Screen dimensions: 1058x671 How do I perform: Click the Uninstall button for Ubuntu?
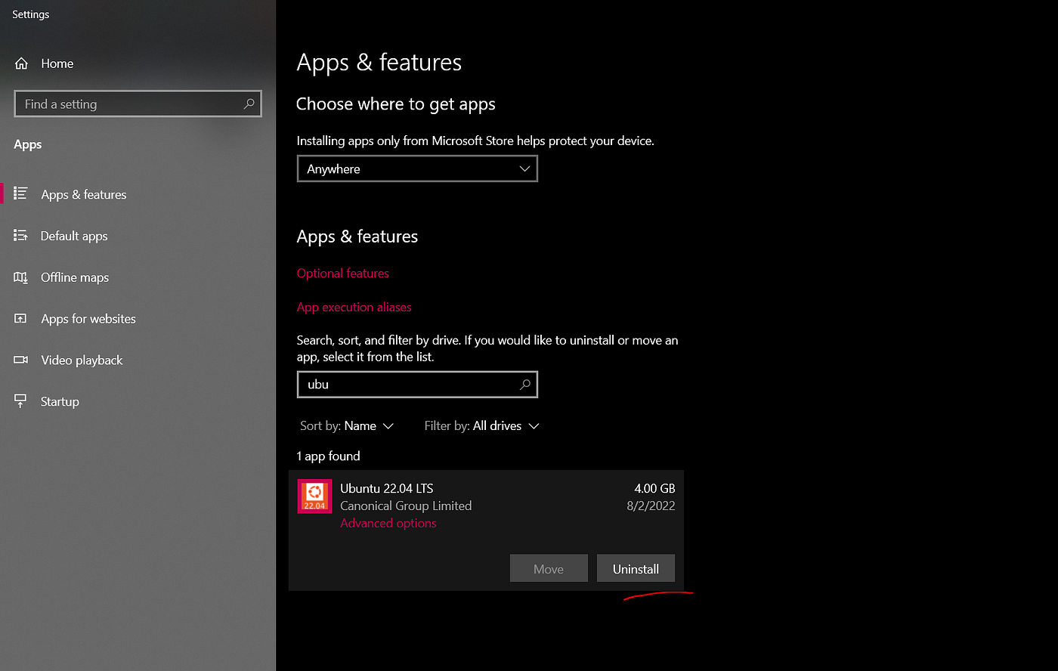(636, 568)
